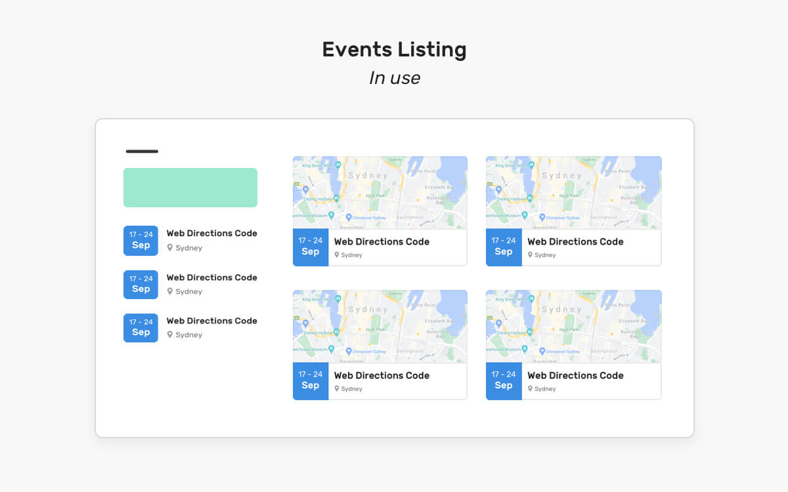Screen dimensions: 788x492
Task: Select the Sydney pin icon in the bottom-left card
Action: pyautogui.click(x=337, y=389)
